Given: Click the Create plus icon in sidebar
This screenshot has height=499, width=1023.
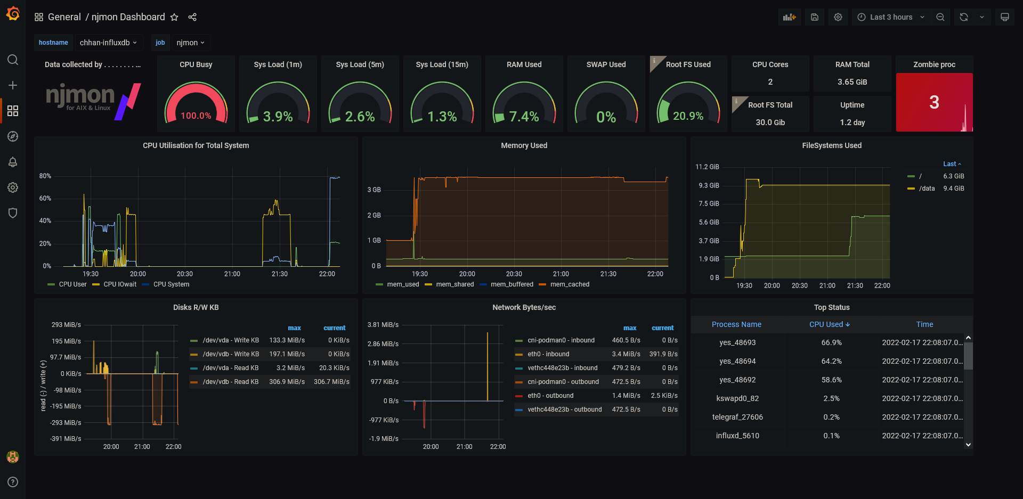Looking at the screenshot, I should [x=13, y=85].
